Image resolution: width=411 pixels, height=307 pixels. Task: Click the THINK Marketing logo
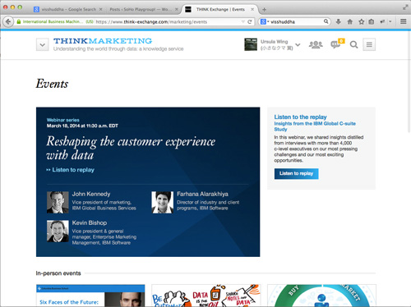103,41
